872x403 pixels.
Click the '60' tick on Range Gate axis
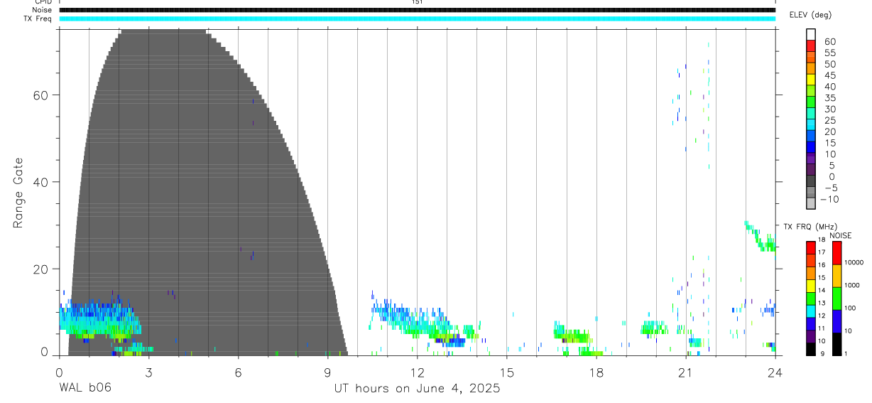click(x=41, y=95)
